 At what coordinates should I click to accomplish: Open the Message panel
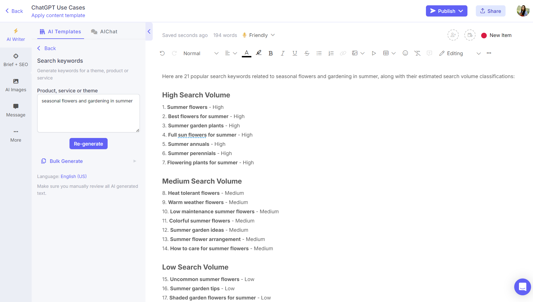pos(16,110)
